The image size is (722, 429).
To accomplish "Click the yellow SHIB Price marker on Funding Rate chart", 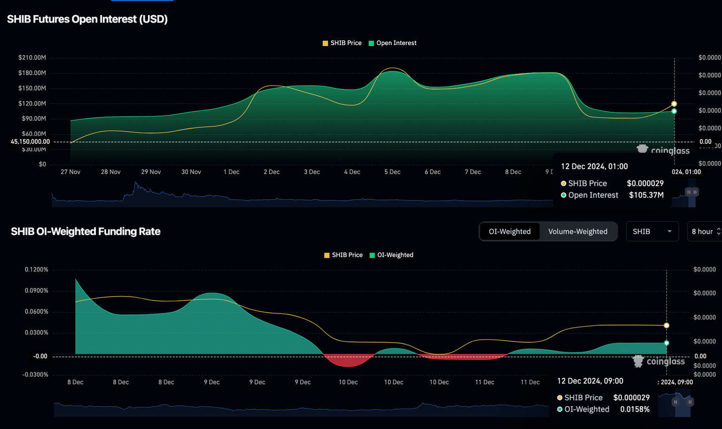I will click(667, 326).
